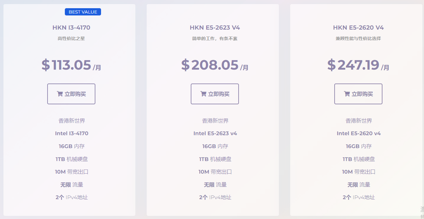The image size is (424, 219).
Task: Click the 简单的工作，有条不紊 subtitle
Action: 215,39
